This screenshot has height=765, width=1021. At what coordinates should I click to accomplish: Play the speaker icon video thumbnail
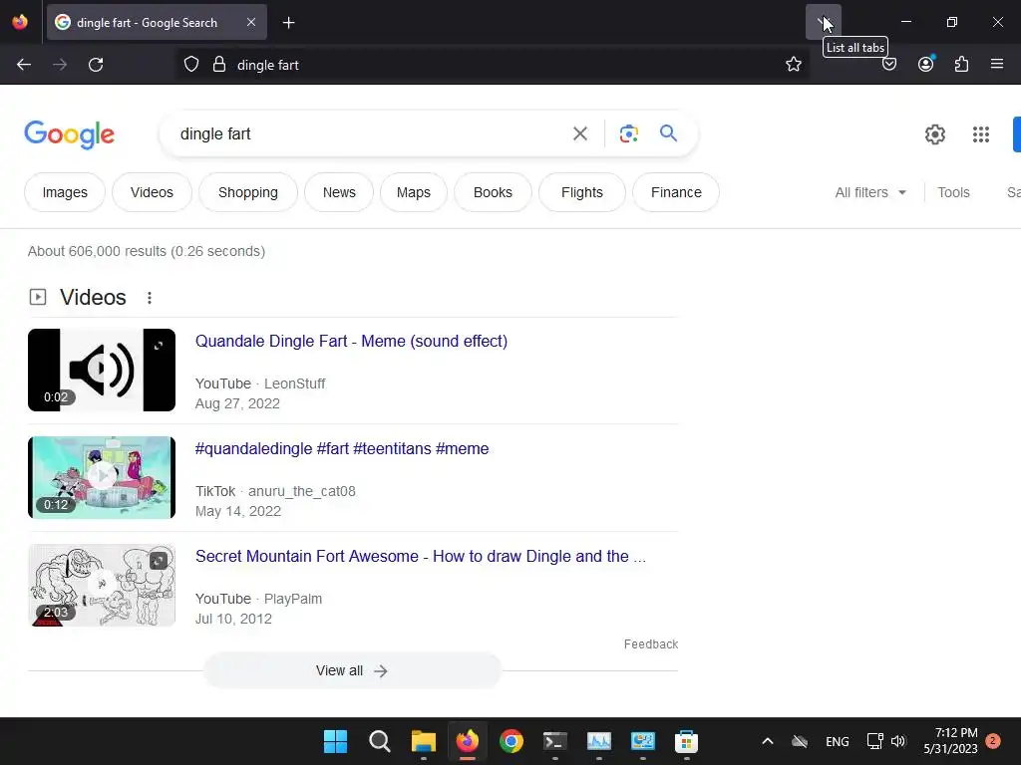tap(102, 370)
